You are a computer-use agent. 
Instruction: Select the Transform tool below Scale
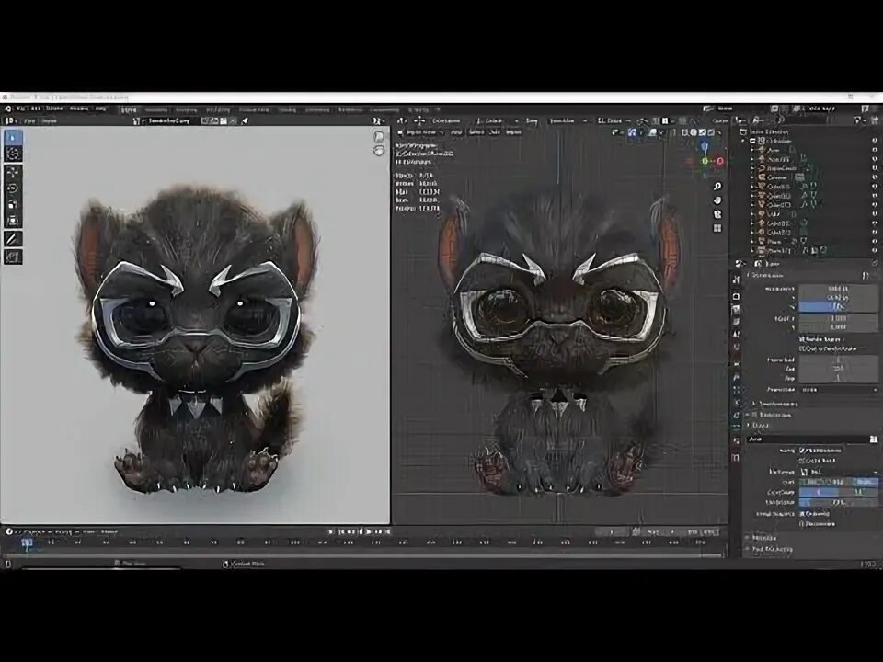[13, 222]
